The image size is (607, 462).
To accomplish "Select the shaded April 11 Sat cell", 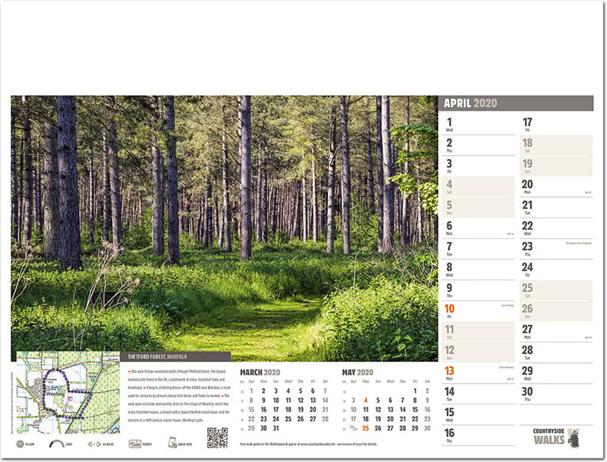I will click(x=478, y=331).
